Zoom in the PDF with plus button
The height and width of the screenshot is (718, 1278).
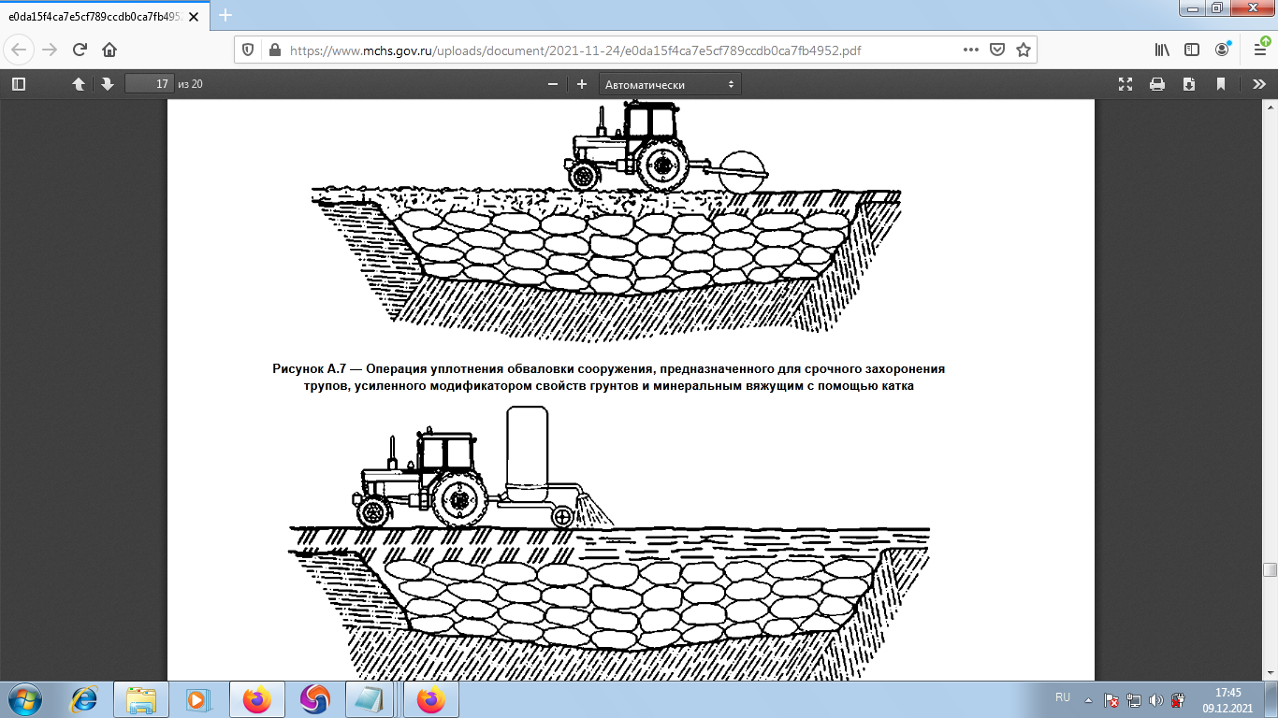[582, 84]
